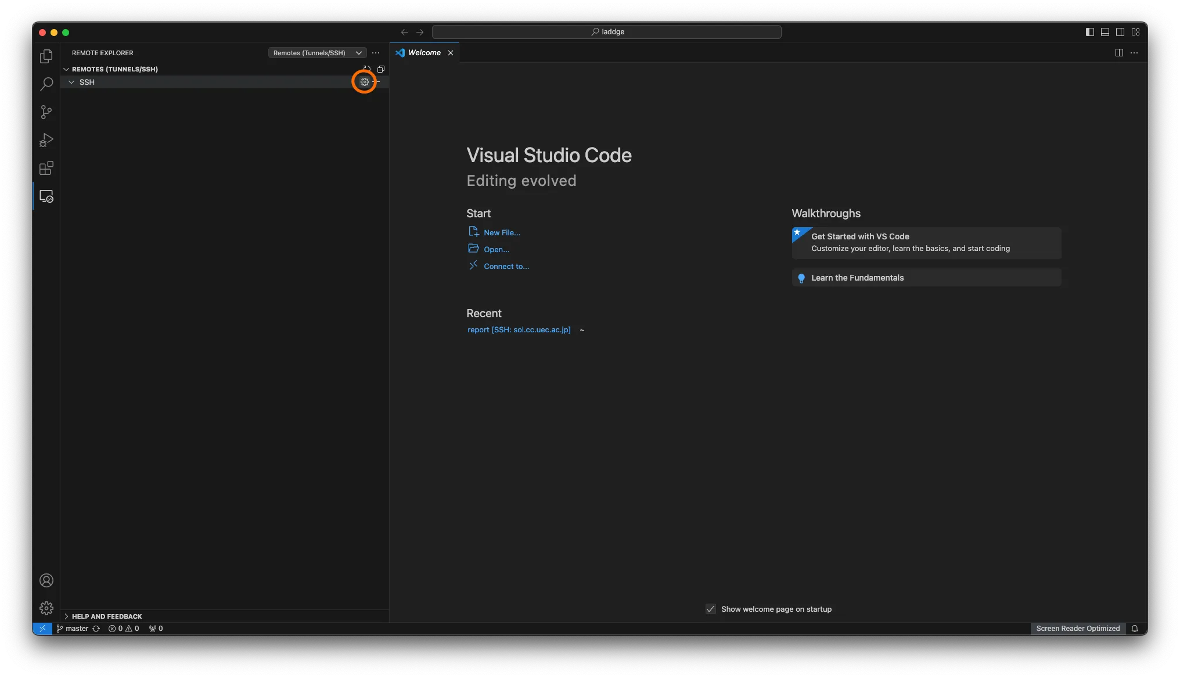The image size is (1180, 678).
Task: Toggle primary side bar visibility
Action: pyautogui.click(x=1090, y=32)
